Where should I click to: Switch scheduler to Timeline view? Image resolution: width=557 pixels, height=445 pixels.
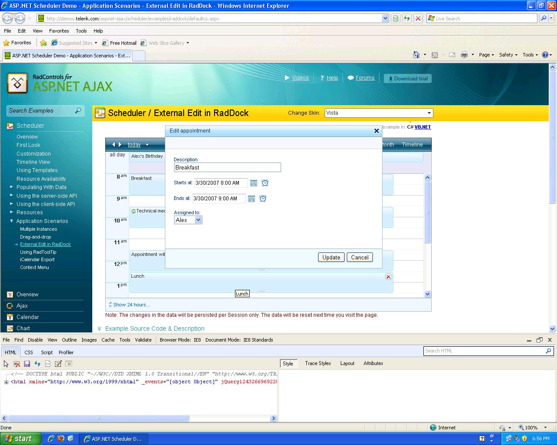tap(412, 145)
